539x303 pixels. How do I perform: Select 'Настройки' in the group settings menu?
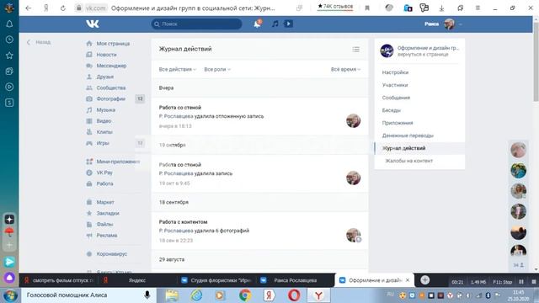coord(395,72)
